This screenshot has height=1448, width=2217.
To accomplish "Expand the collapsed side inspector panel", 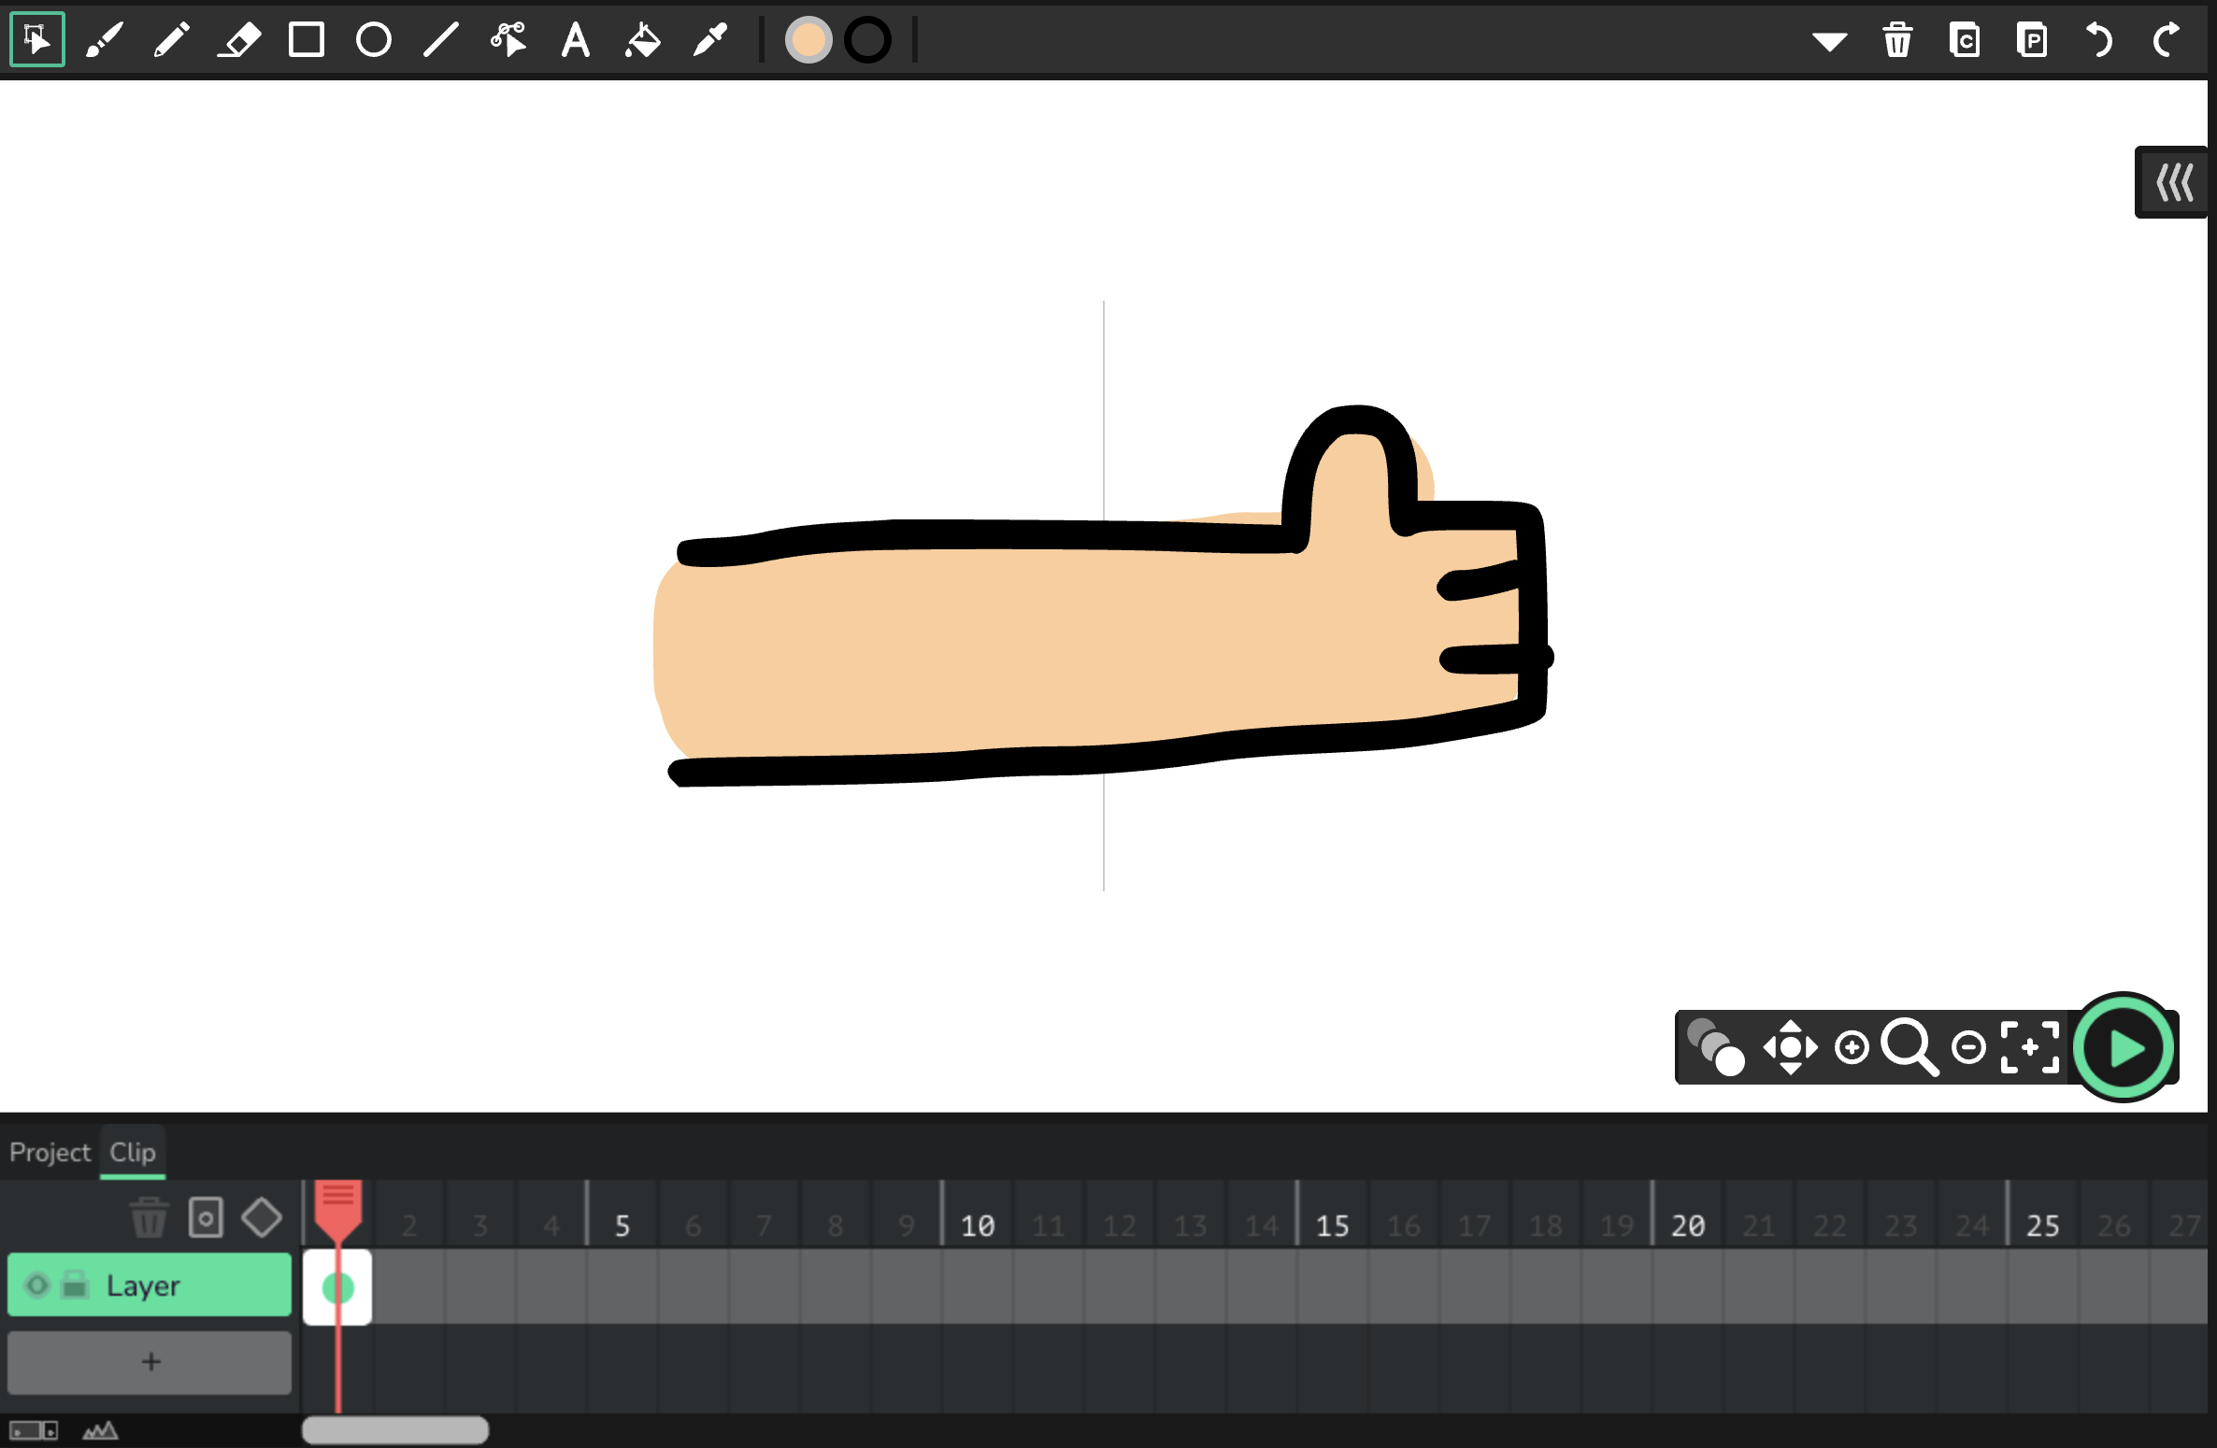I will [x=2173, y=182].
